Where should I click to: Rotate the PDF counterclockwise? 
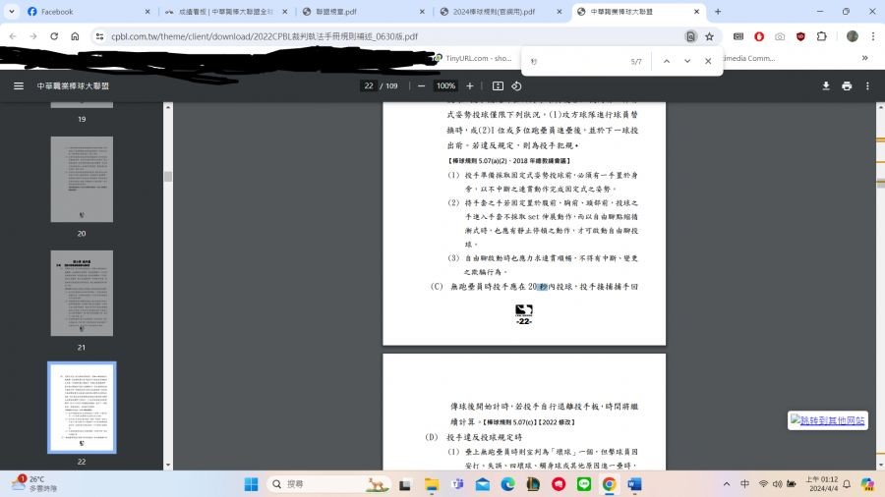516,85
